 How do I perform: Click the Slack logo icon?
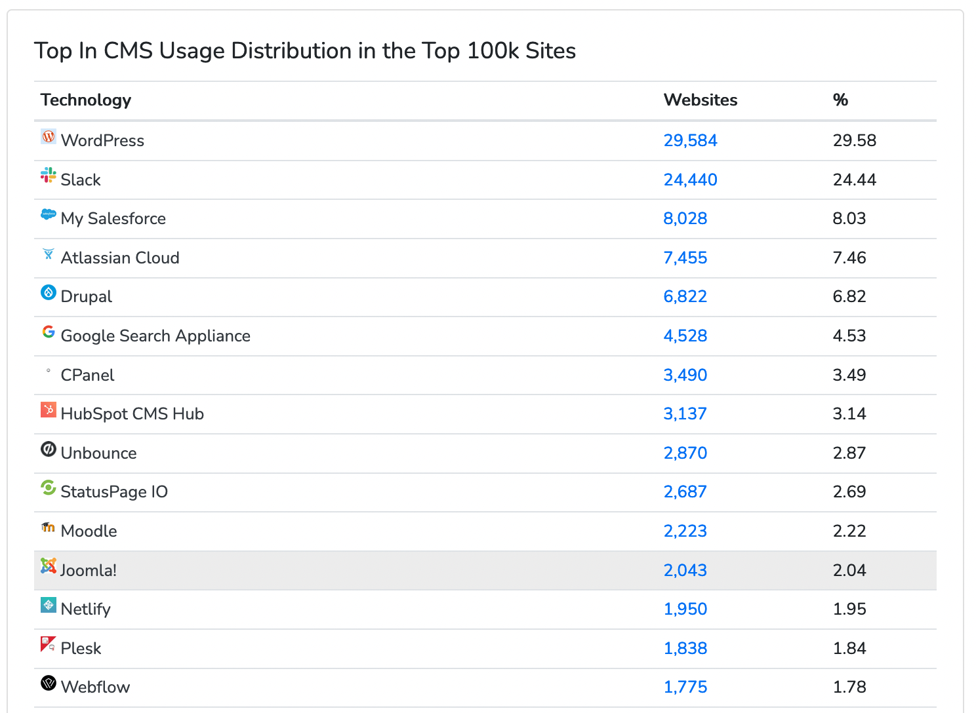[49, 175]
